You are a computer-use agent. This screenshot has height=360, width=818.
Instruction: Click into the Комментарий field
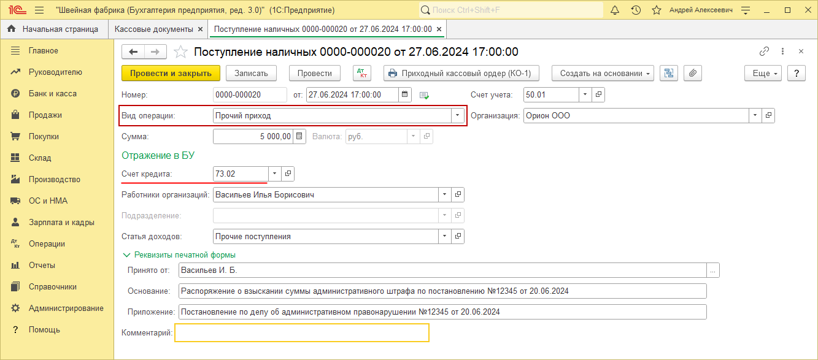[302, 332]
